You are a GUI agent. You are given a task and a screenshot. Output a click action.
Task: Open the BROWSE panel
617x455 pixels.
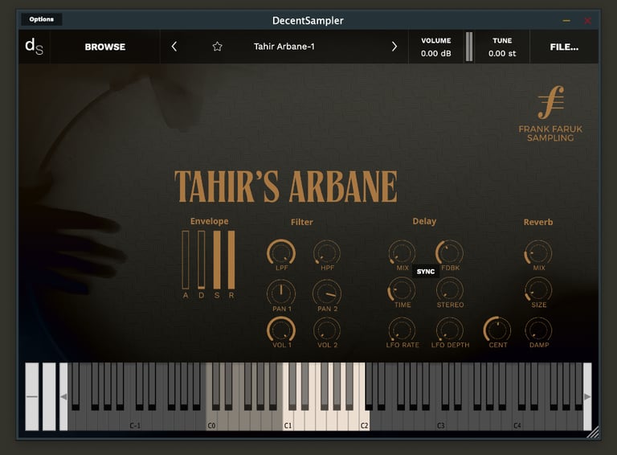[105, 47]
